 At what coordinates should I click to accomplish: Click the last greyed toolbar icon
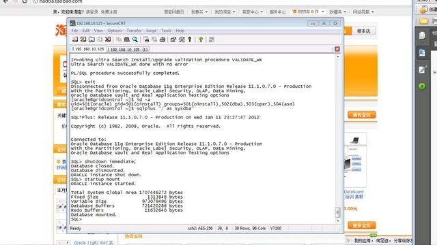tap(212, 39)
